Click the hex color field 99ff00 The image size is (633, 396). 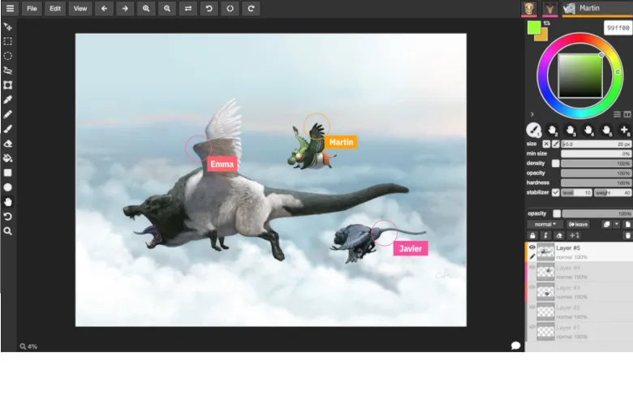(618, 27)
